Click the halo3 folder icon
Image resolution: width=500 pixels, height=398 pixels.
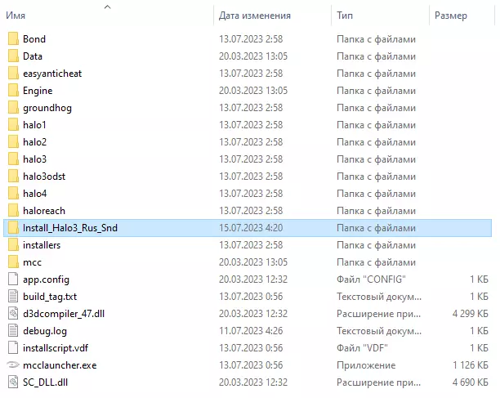click(13, 159)
